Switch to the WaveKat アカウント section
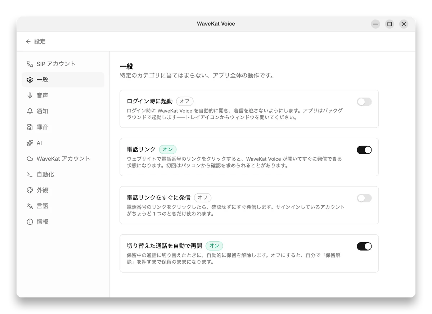This screenshot has height=314, width=432. 63,159
